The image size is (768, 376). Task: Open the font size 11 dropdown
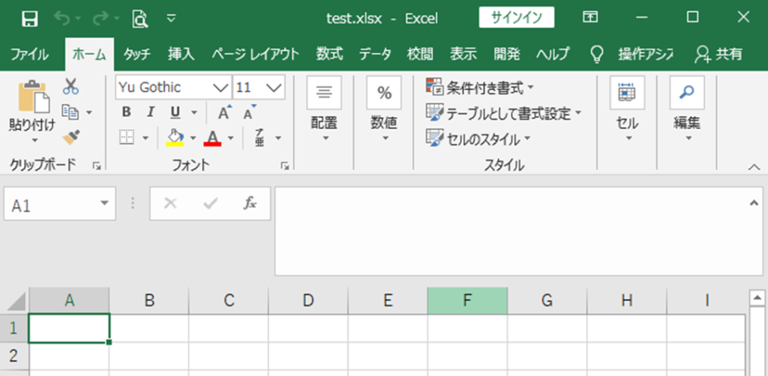point(274,88)
